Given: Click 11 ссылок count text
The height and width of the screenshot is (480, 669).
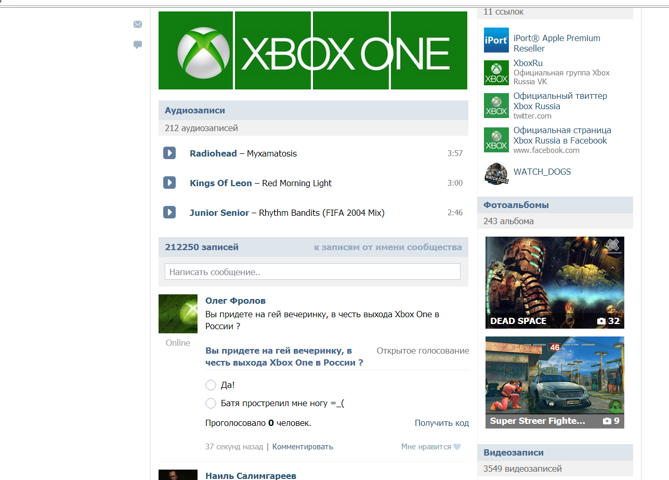Looking at the screenshot, I should pyautogui.click(x=504, y=11).
